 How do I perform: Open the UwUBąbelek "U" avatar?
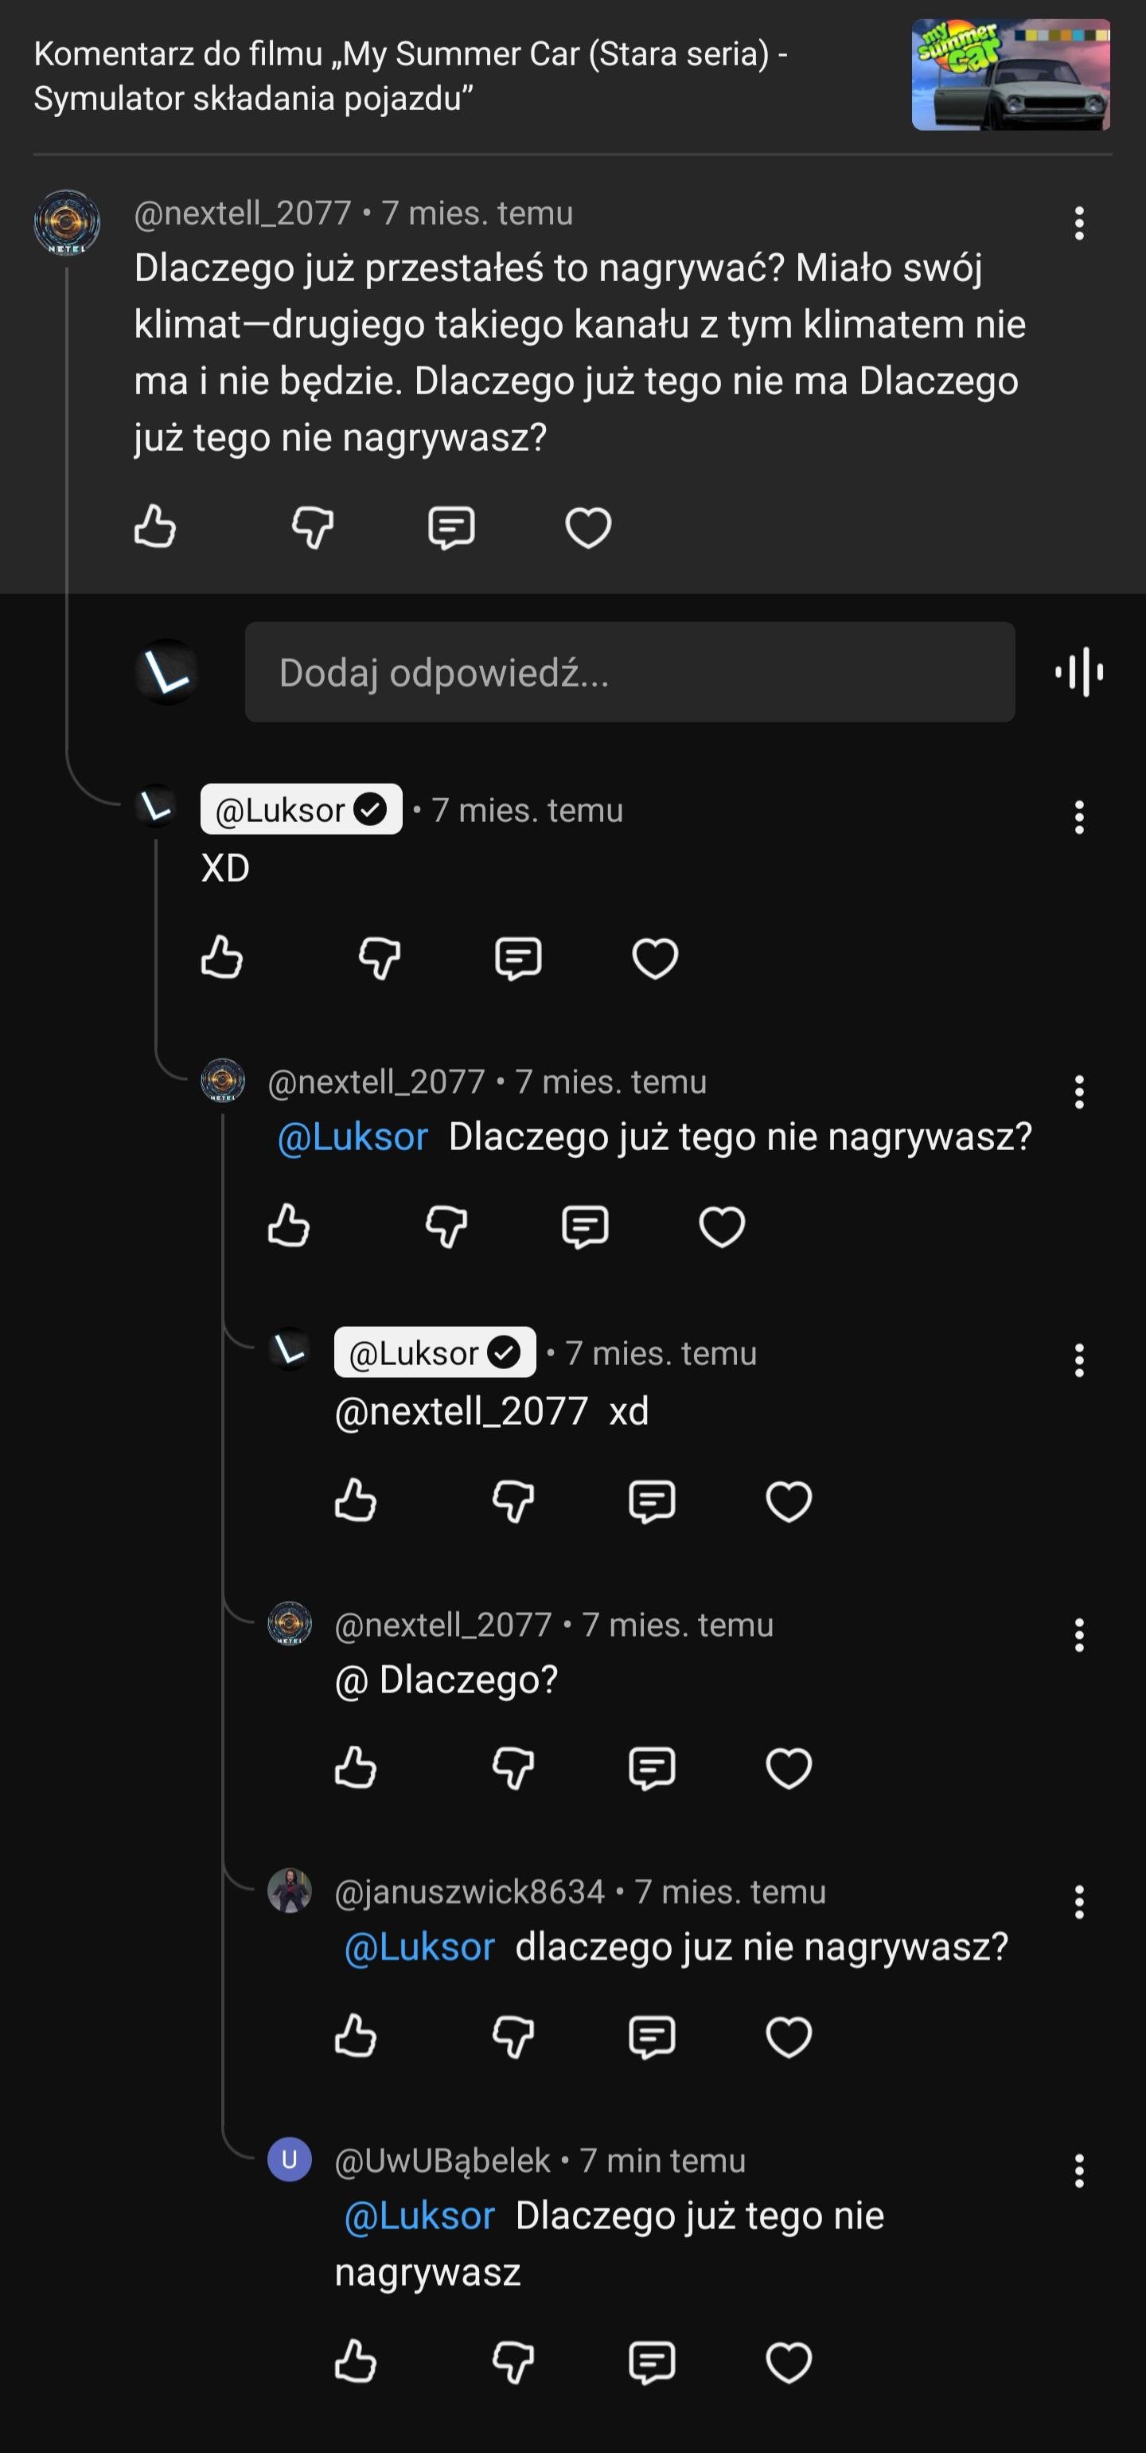pos(290,2160)
